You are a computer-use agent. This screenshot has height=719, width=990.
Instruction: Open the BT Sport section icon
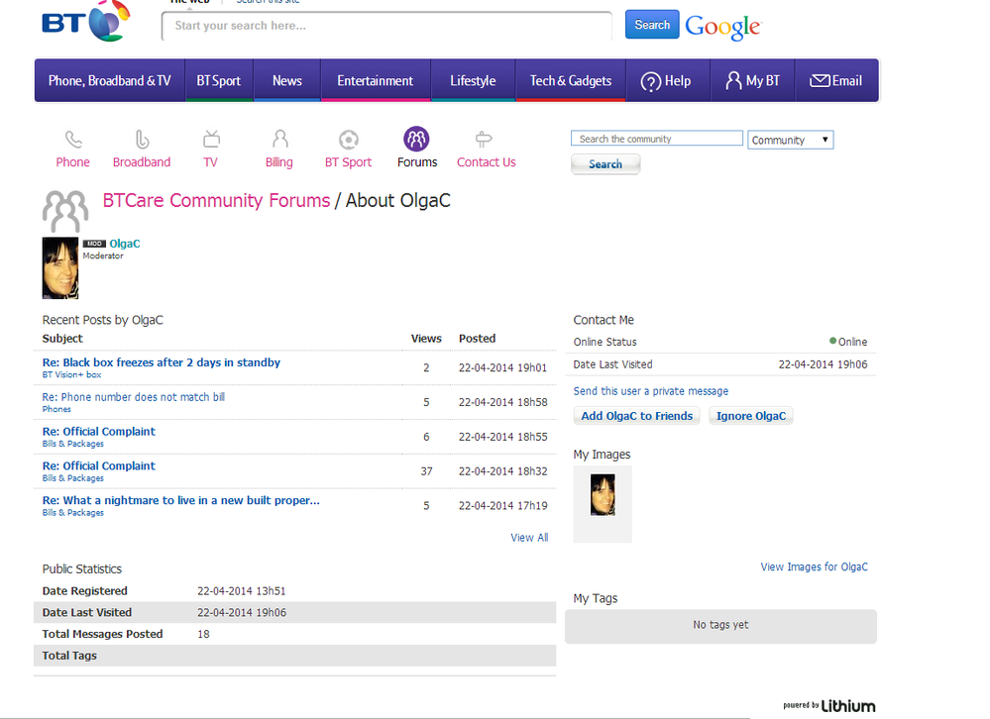point(349,139)
